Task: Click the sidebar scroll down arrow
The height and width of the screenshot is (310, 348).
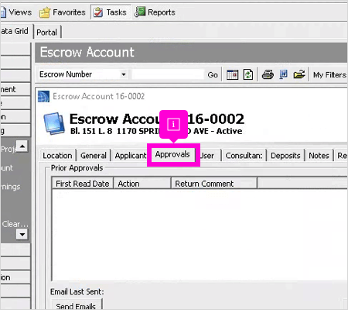Action: (22, 234)
